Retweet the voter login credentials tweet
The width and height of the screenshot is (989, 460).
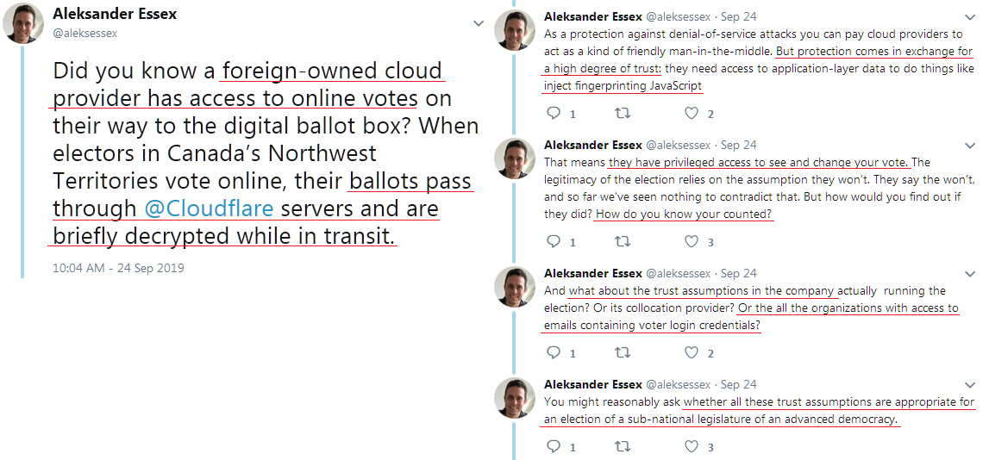coord(622,352)
